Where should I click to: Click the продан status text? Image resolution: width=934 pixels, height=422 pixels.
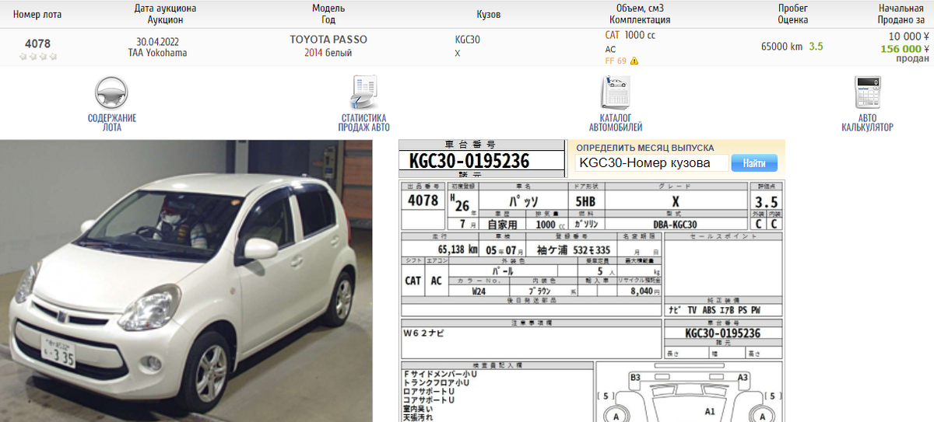coord(912,58)
